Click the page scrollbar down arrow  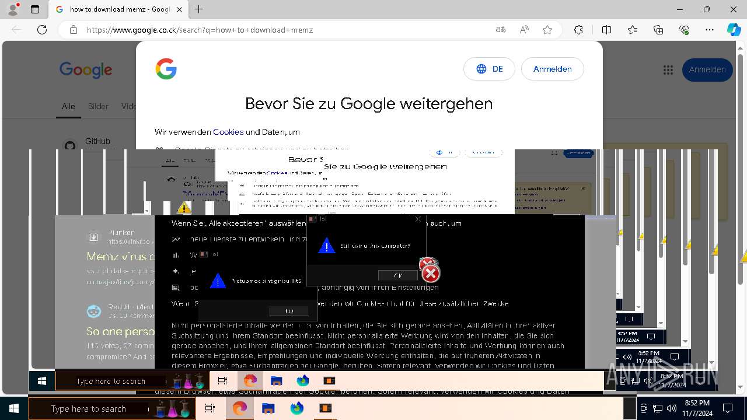click(742, 387)
